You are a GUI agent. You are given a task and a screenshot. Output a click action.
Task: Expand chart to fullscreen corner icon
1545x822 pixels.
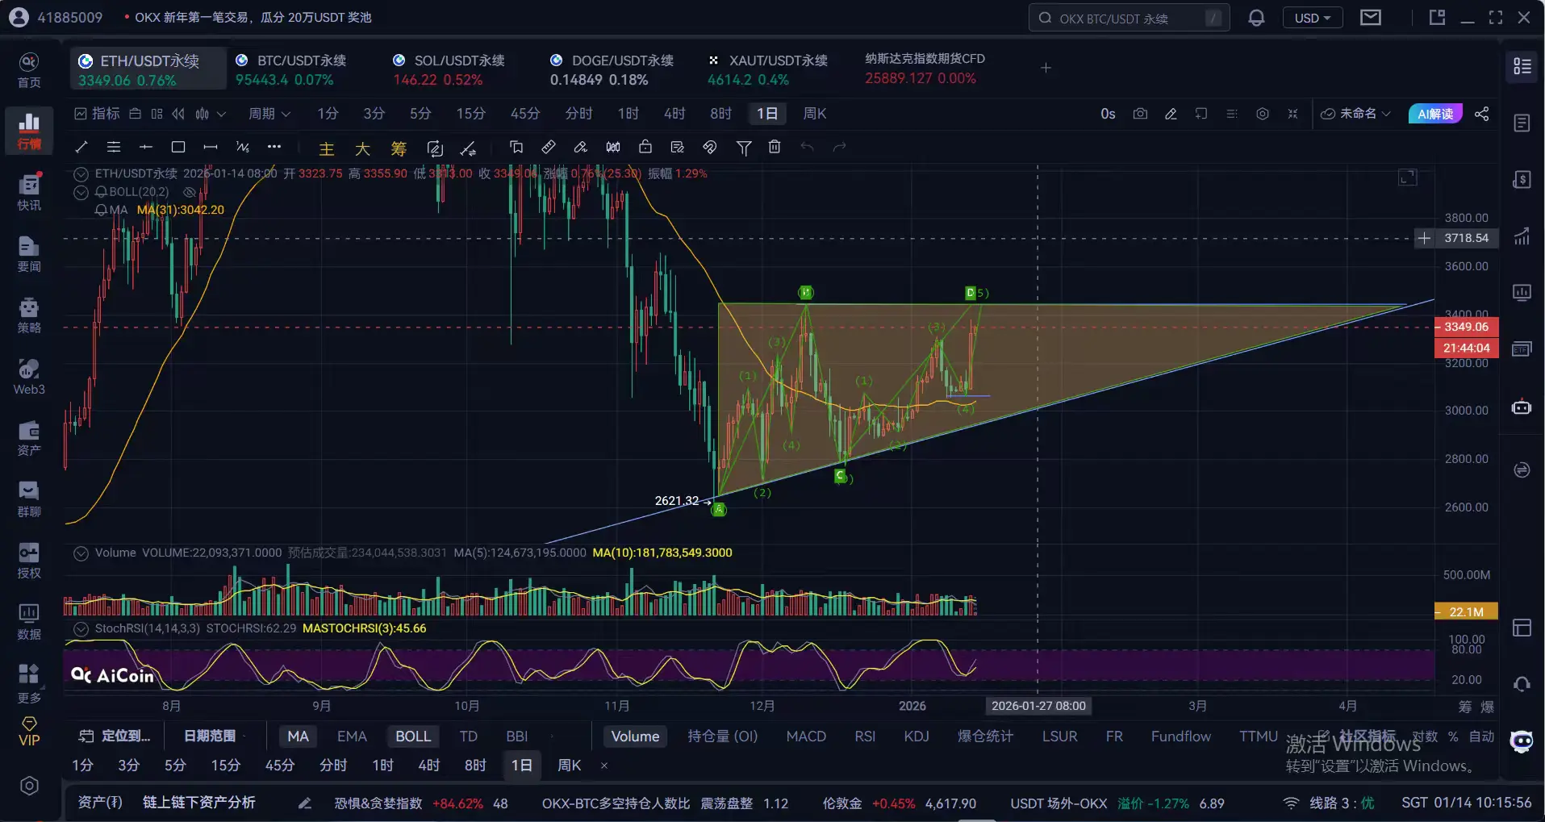point(1408,177)
